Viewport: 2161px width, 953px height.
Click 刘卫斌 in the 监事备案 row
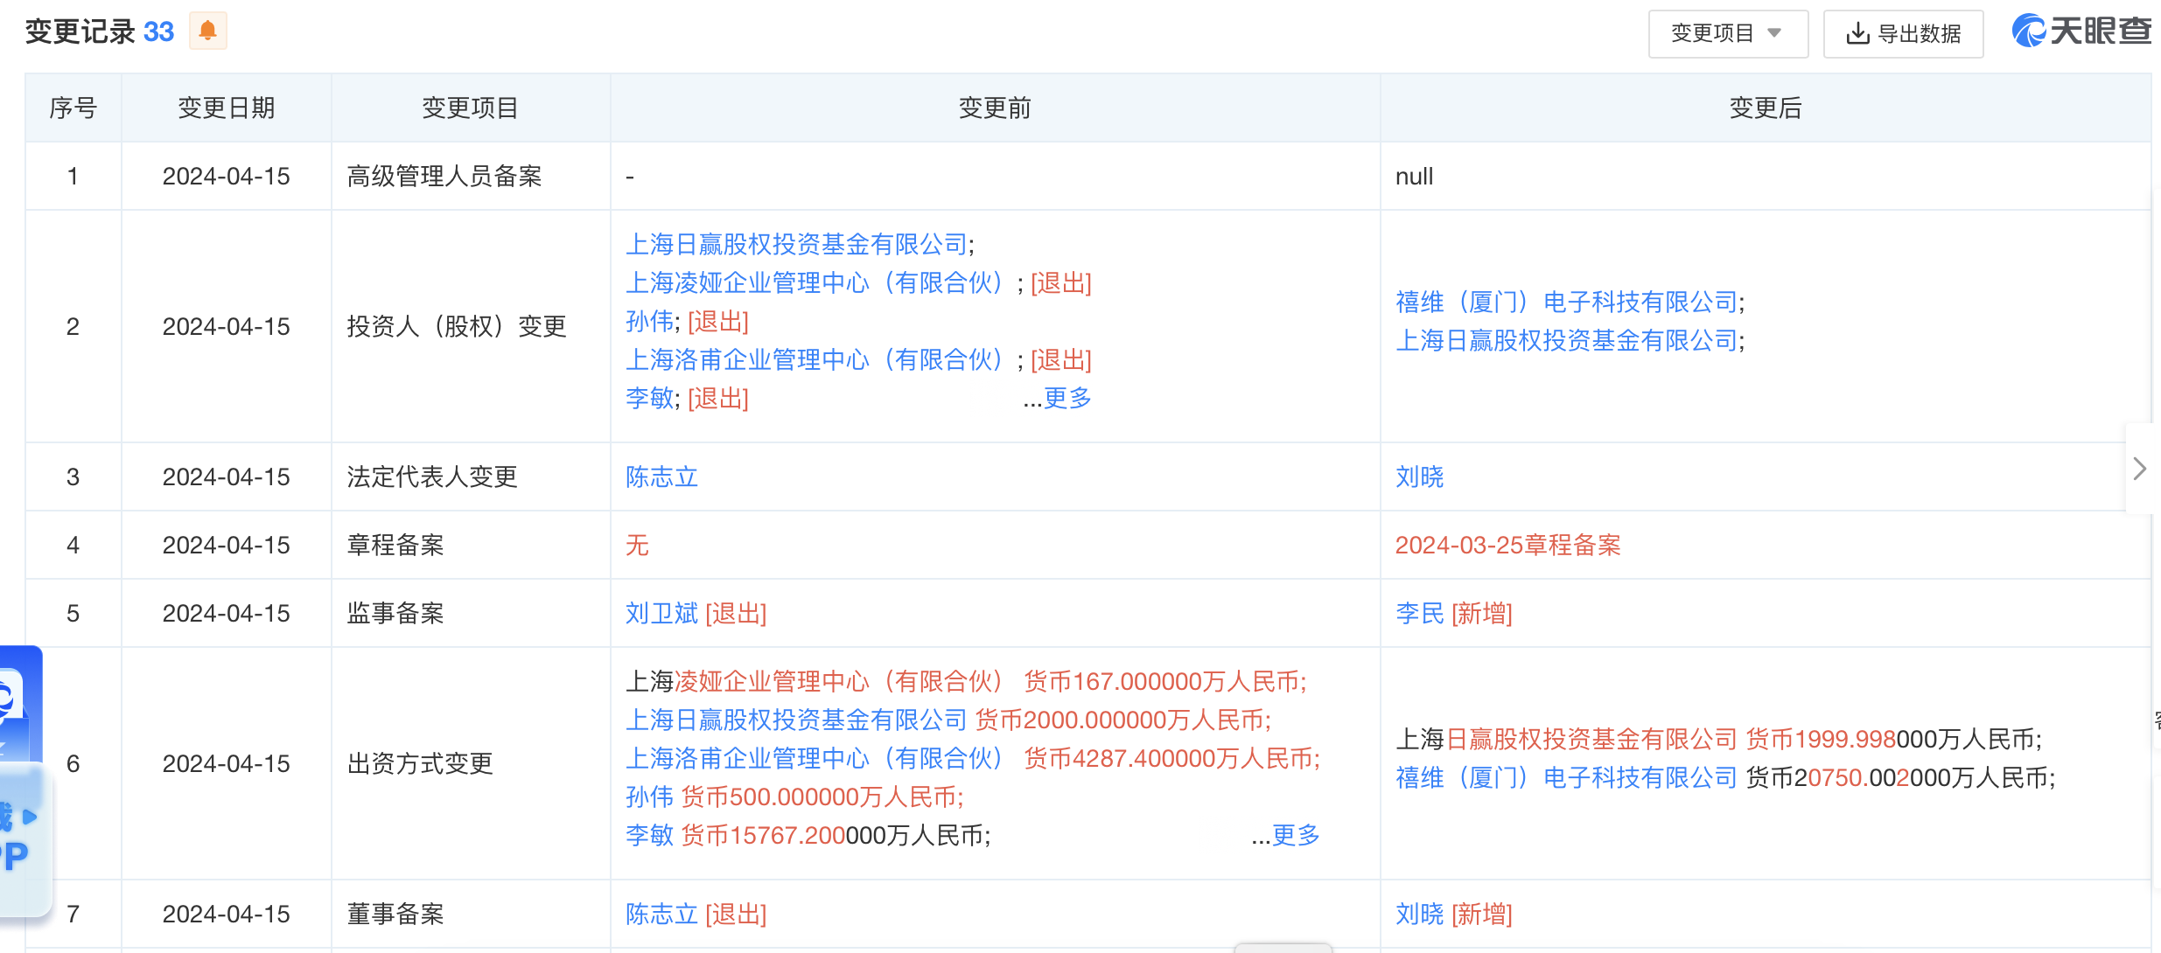(661, 614)
